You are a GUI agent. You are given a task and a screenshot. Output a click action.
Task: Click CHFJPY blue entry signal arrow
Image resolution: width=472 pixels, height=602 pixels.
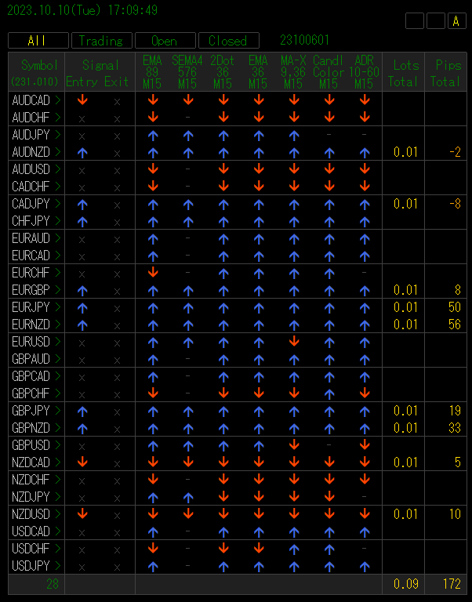(82, 222)
